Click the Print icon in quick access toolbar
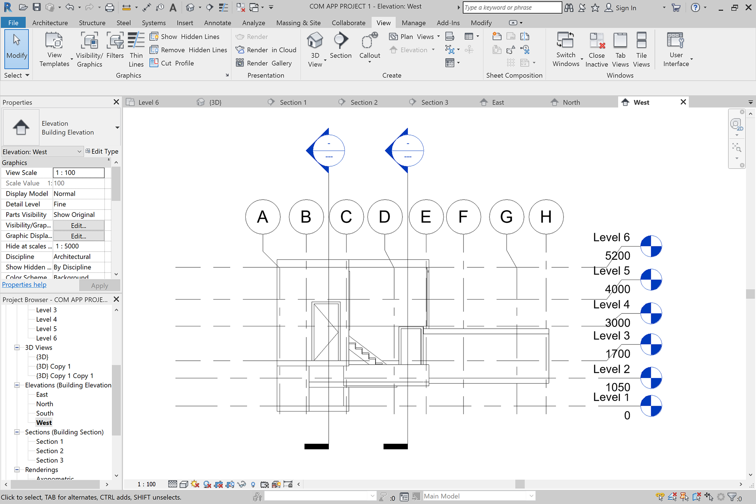Image resolution: width=756 pixels, height=504 pixels. click(110, 7)
